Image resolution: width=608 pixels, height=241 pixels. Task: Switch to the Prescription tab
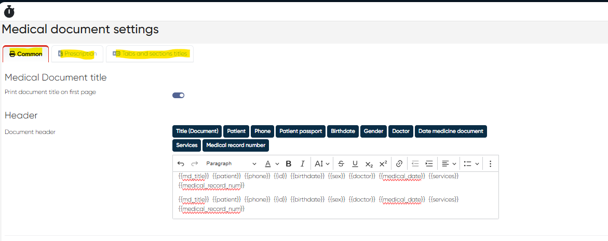pos(77,54)
